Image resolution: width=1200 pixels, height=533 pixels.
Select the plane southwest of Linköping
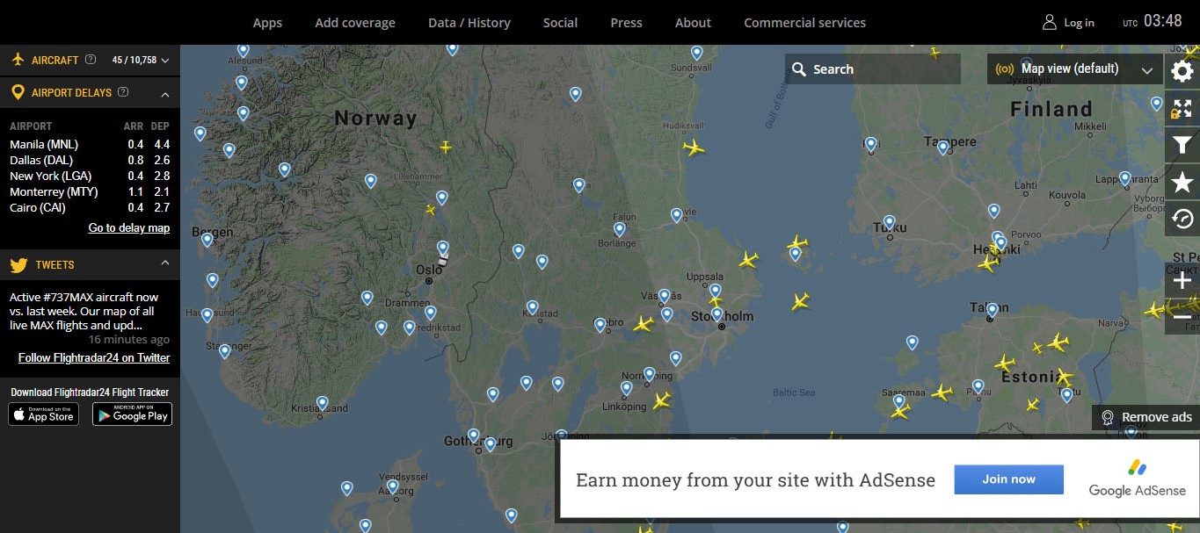point(662,401)
